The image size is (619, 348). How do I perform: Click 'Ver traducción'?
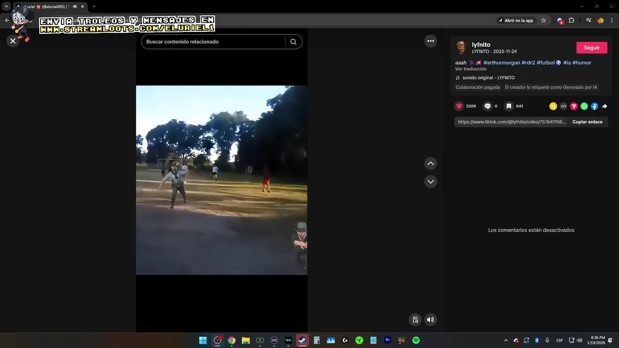(x=471, y=69)
